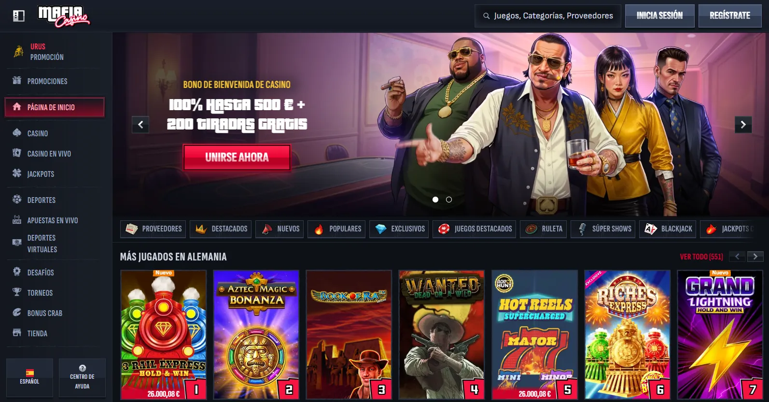The width and height of the screenshot is (769, 402).
Task: Open Grand Lightning Hold and Win game
Action: 720,335
